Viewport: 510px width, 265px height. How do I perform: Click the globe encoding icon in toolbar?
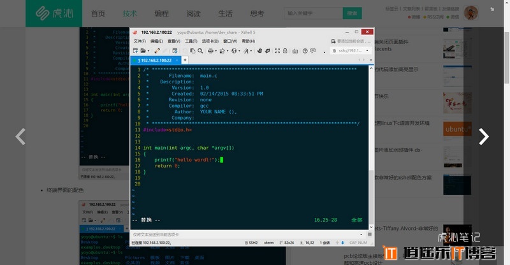click(x=234, y=51)
